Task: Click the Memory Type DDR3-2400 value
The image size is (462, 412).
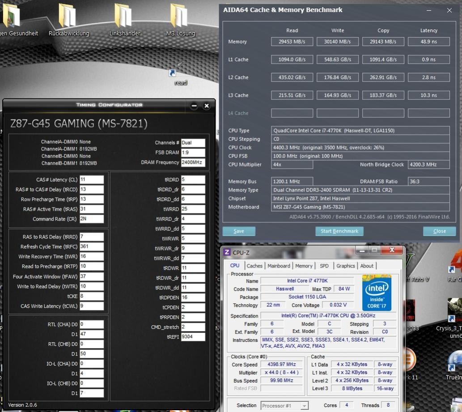Action: click(x=360, y=190)
